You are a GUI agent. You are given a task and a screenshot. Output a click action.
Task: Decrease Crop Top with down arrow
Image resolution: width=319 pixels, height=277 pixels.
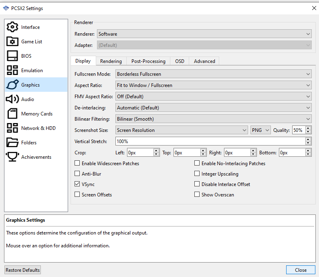coord(203,154)
